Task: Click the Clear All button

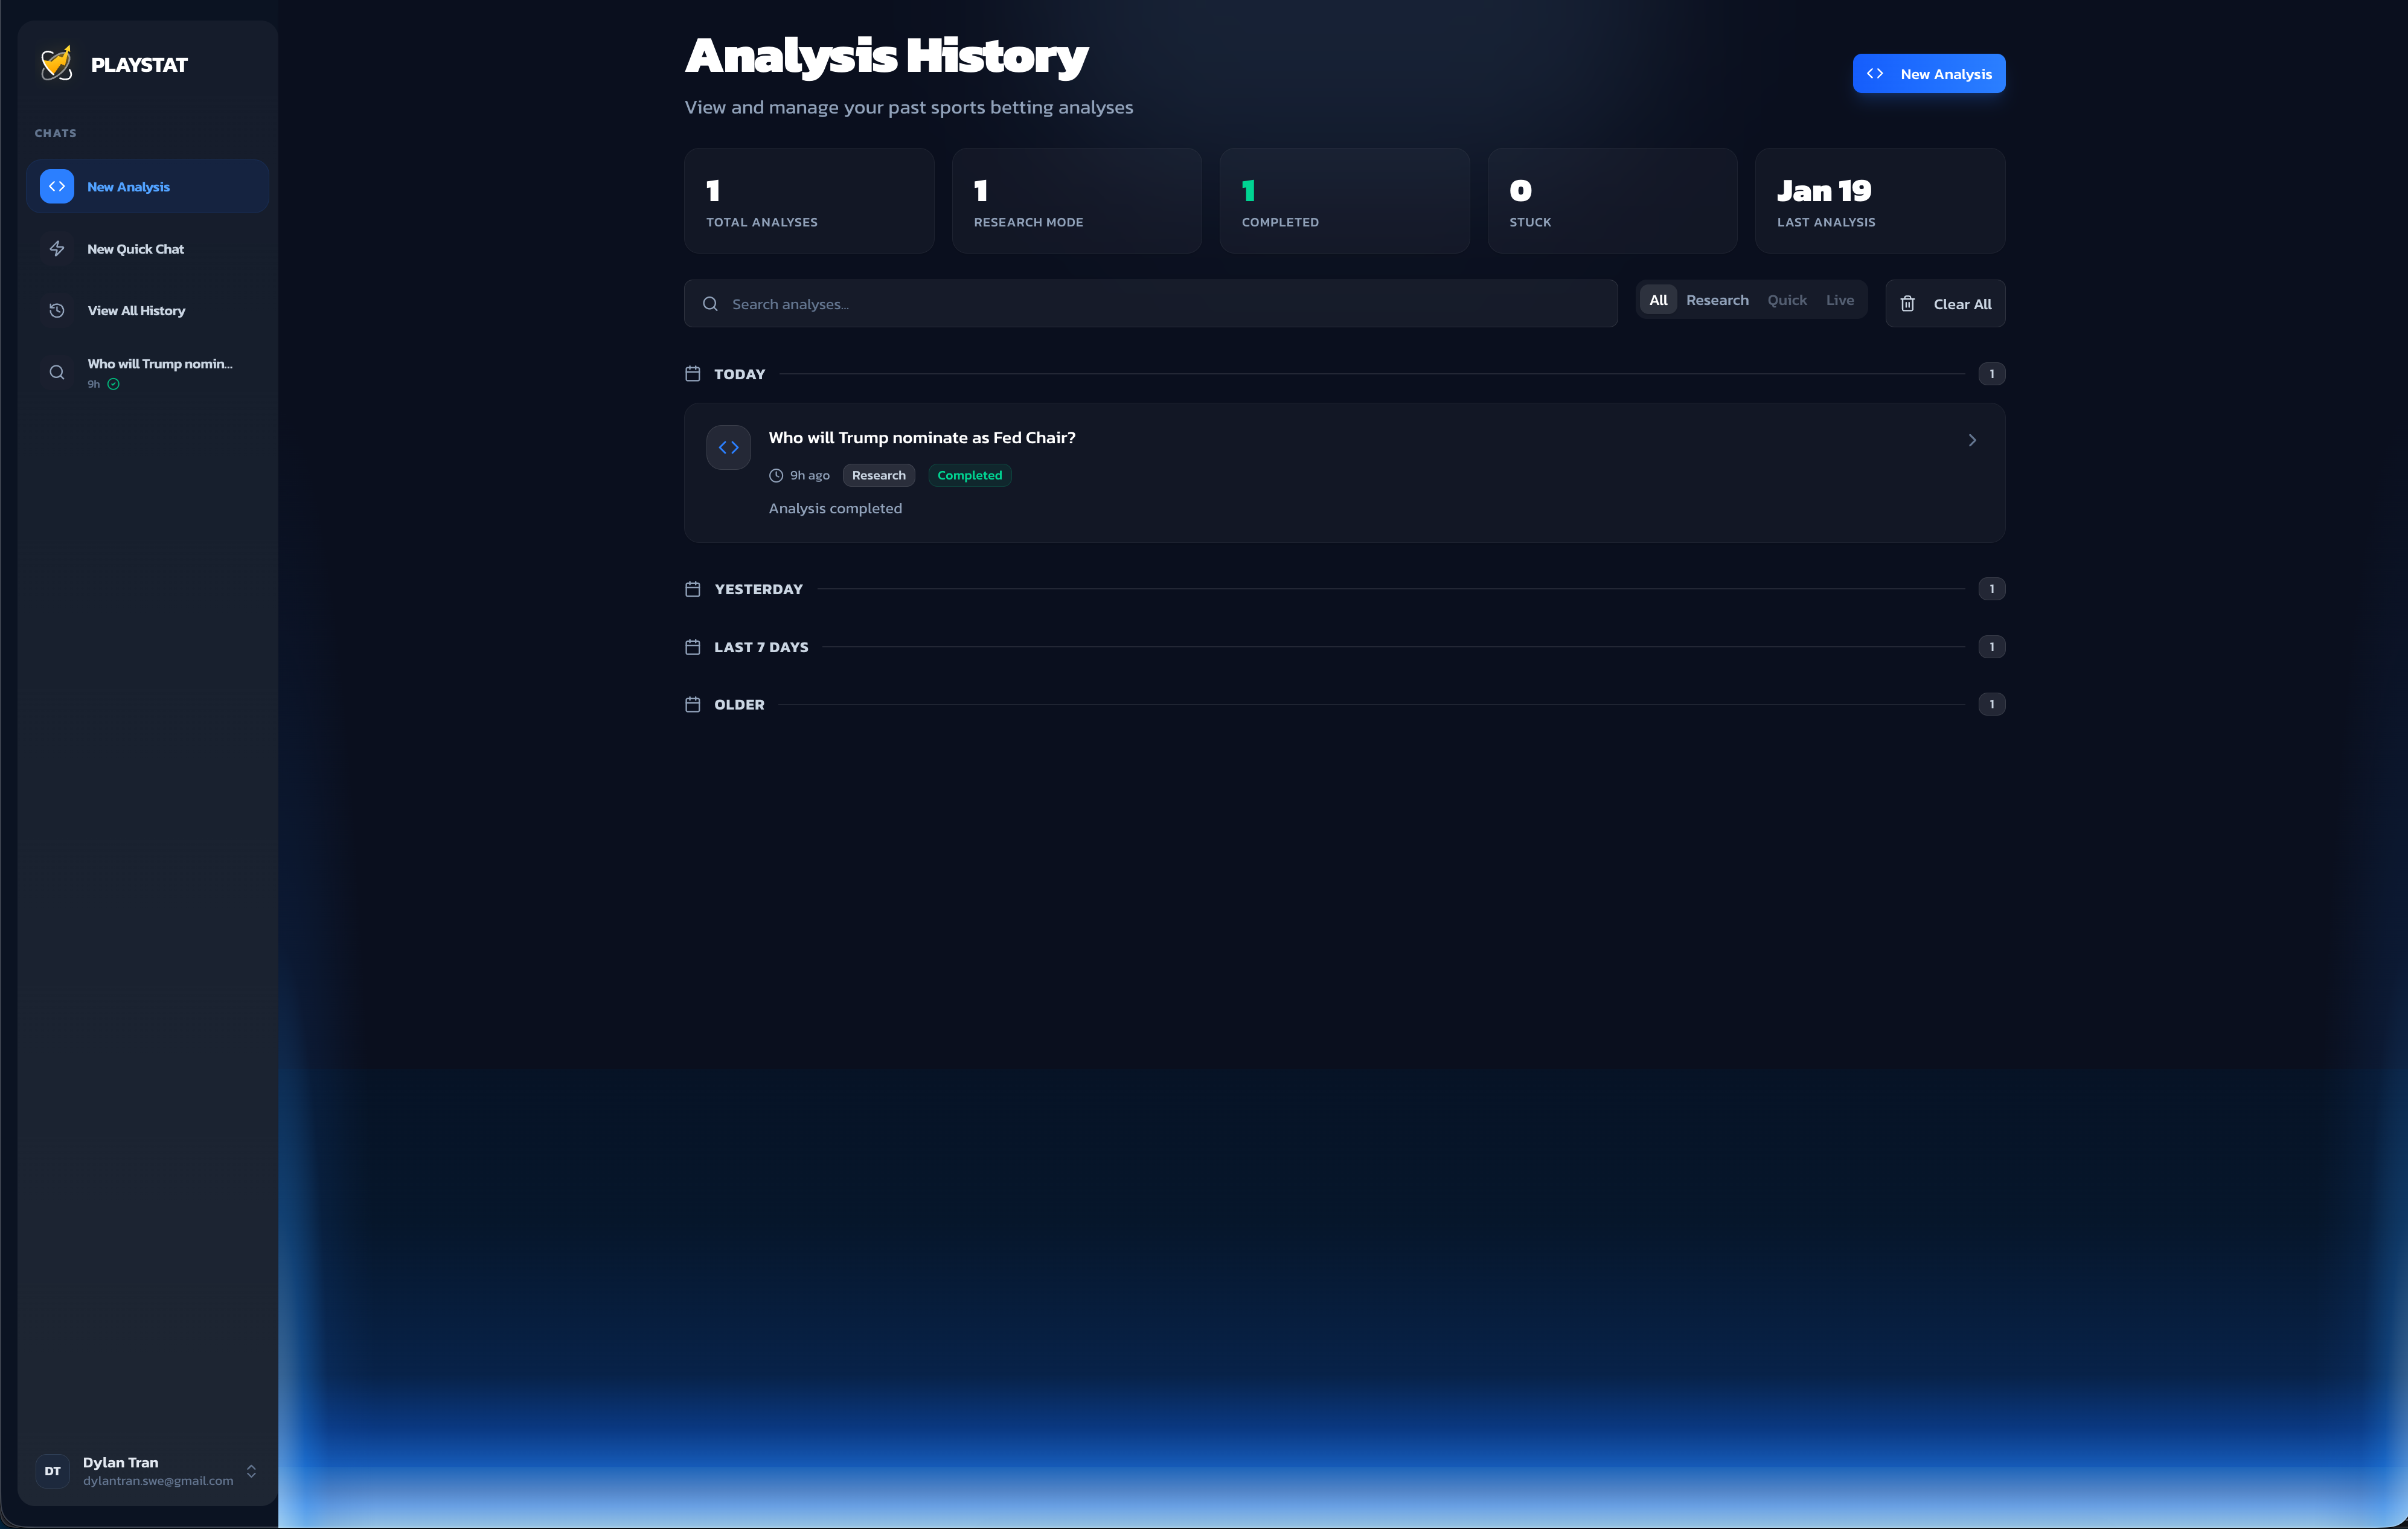Action: 1944,303
